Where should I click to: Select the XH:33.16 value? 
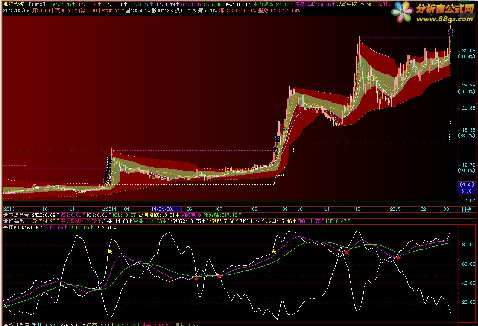coord(190,4)
